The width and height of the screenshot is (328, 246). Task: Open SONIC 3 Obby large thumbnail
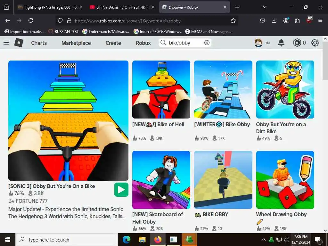tap(69, 120)
